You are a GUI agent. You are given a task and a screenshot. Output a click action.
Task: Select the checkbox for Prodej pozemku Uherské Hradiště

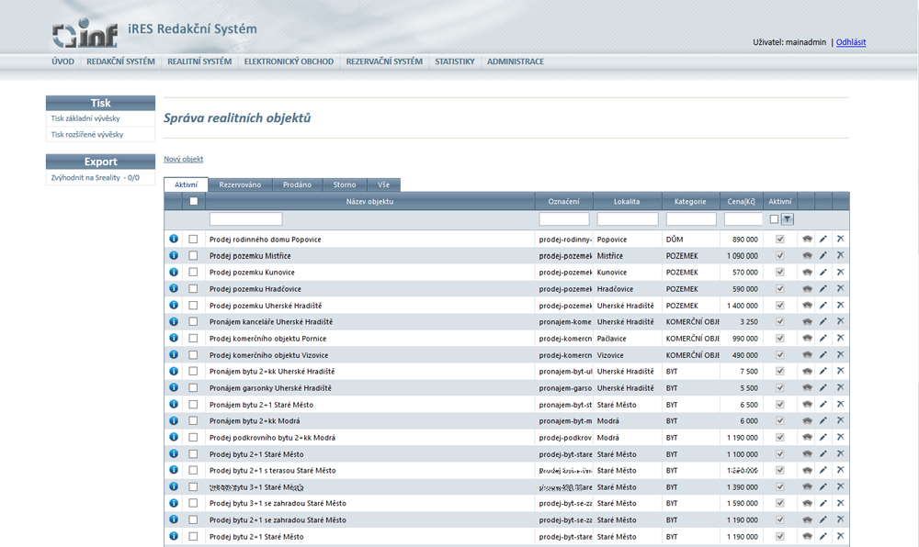coord(193,306)
